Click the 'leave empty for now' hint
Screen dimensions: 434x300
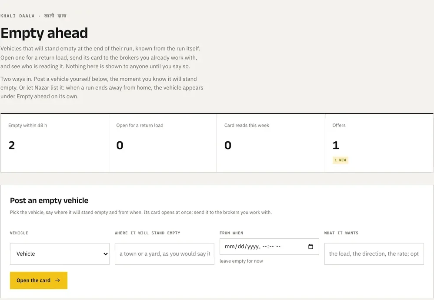point(241,261)
